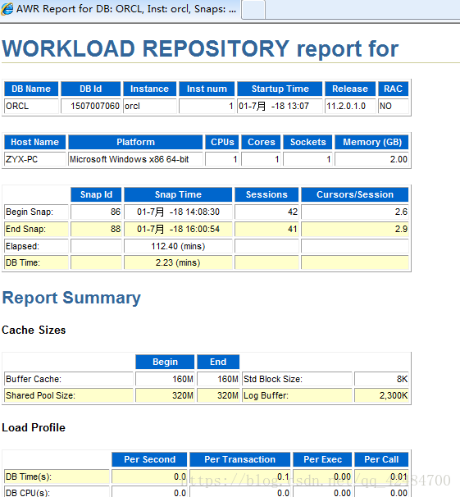Select the block size value 8K

381,379
